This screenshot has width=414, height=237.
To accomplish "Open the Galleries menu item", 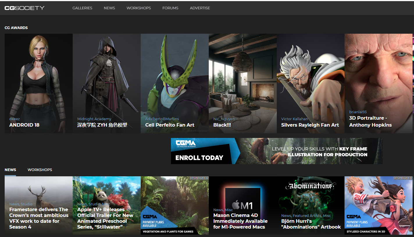I will pyautogui.click(x=82, y=8).
